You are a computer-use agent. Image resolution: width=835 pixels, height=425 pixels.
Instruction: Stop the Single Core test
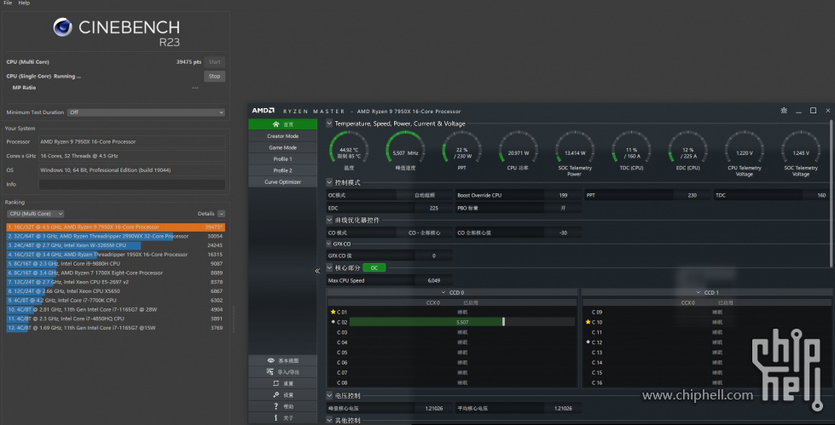214,76
